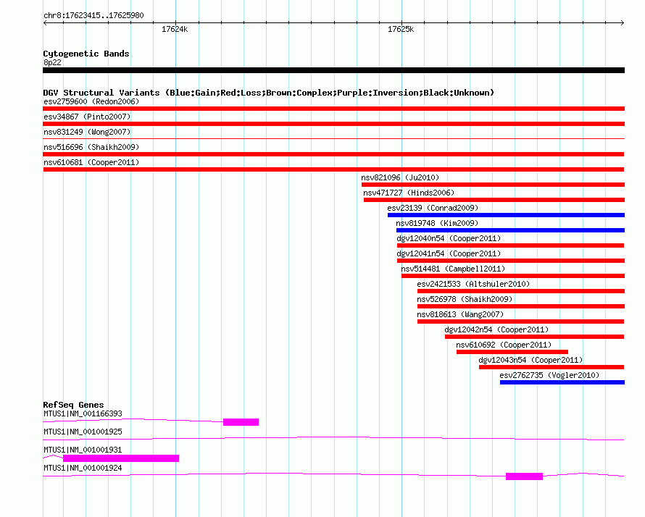Open nsv610681 (Cooper2011) variant label
The width and height of the screenshot is (645, 517).
tap(91, 162)
